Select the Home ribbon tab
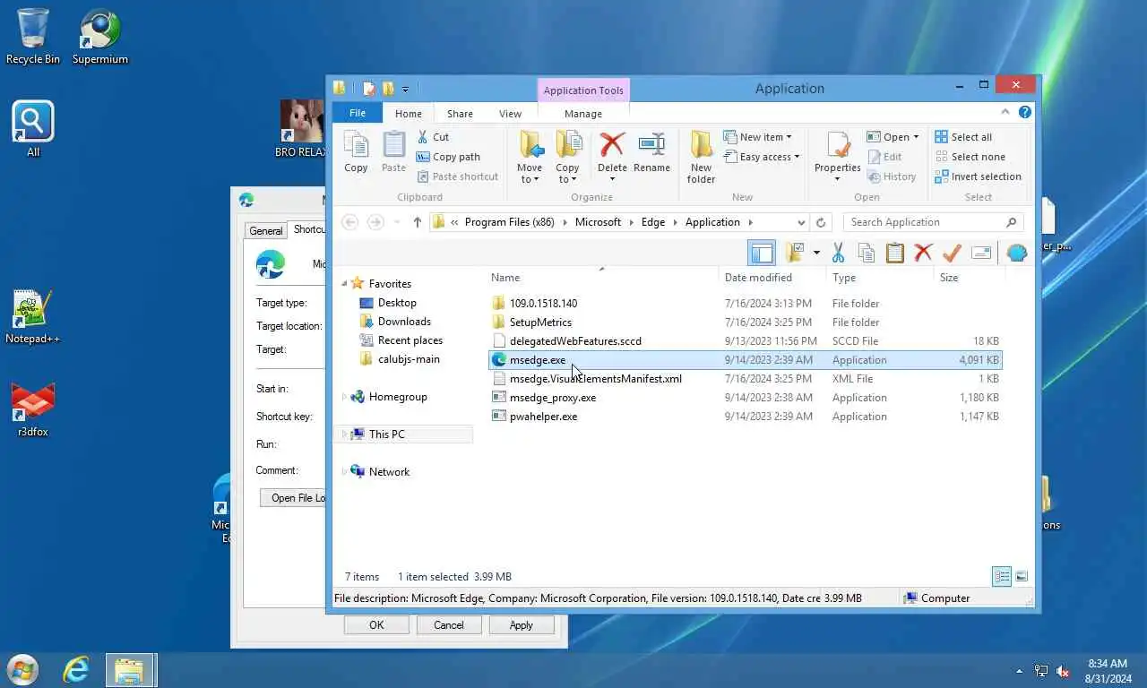This screenshot has width=1147, height=688. point(409,114)
